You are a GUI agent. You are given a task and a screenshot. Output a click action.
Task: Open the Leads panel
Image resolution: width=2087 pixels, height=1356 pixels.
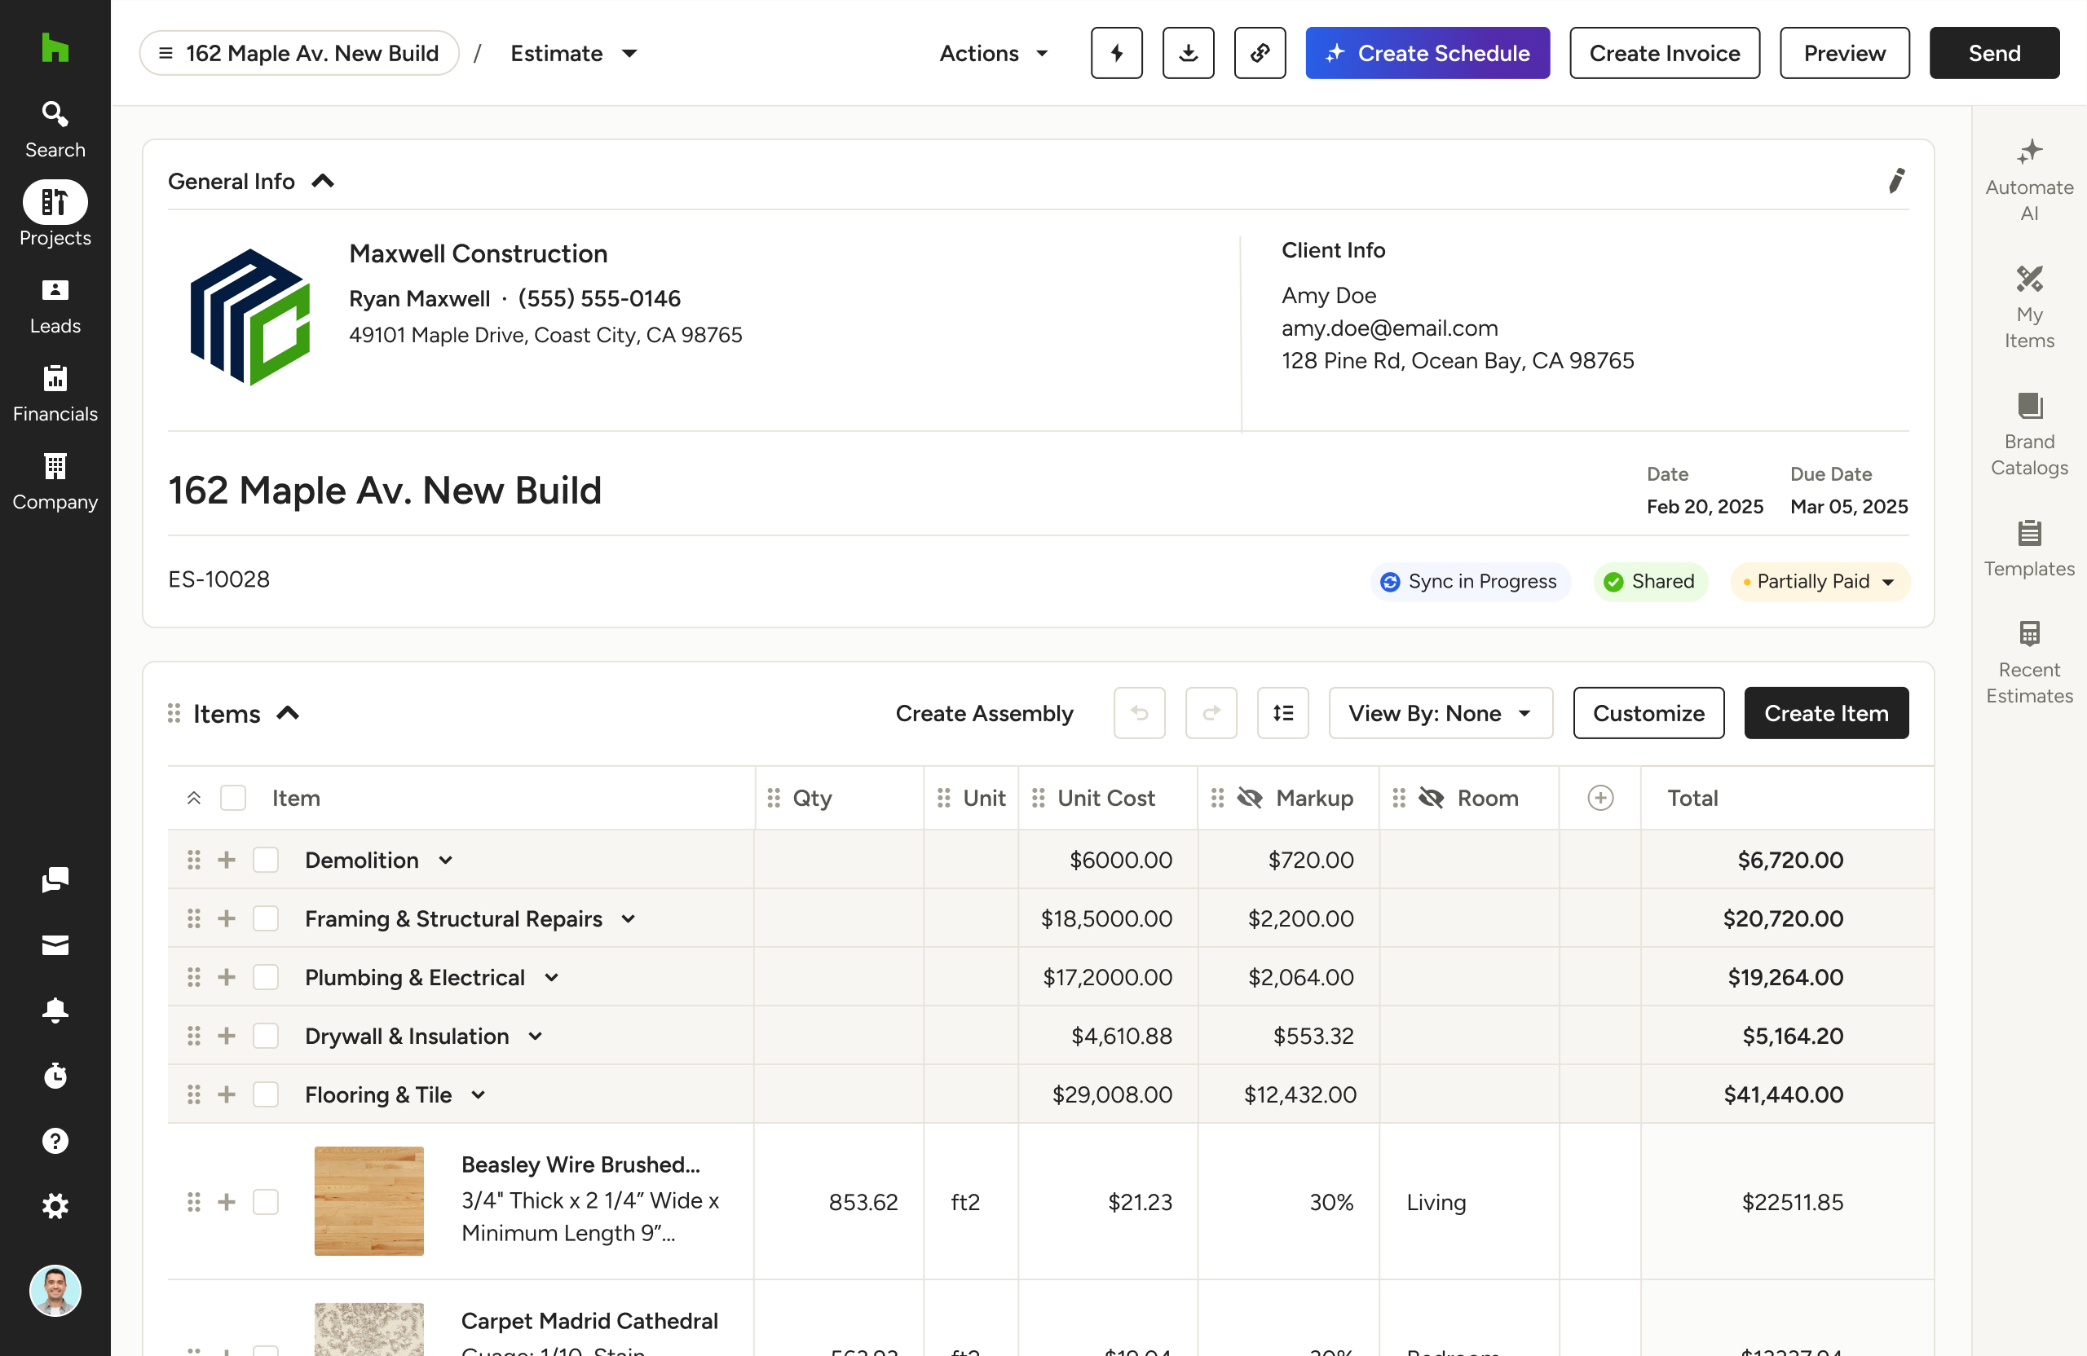(x=55, y=302)
